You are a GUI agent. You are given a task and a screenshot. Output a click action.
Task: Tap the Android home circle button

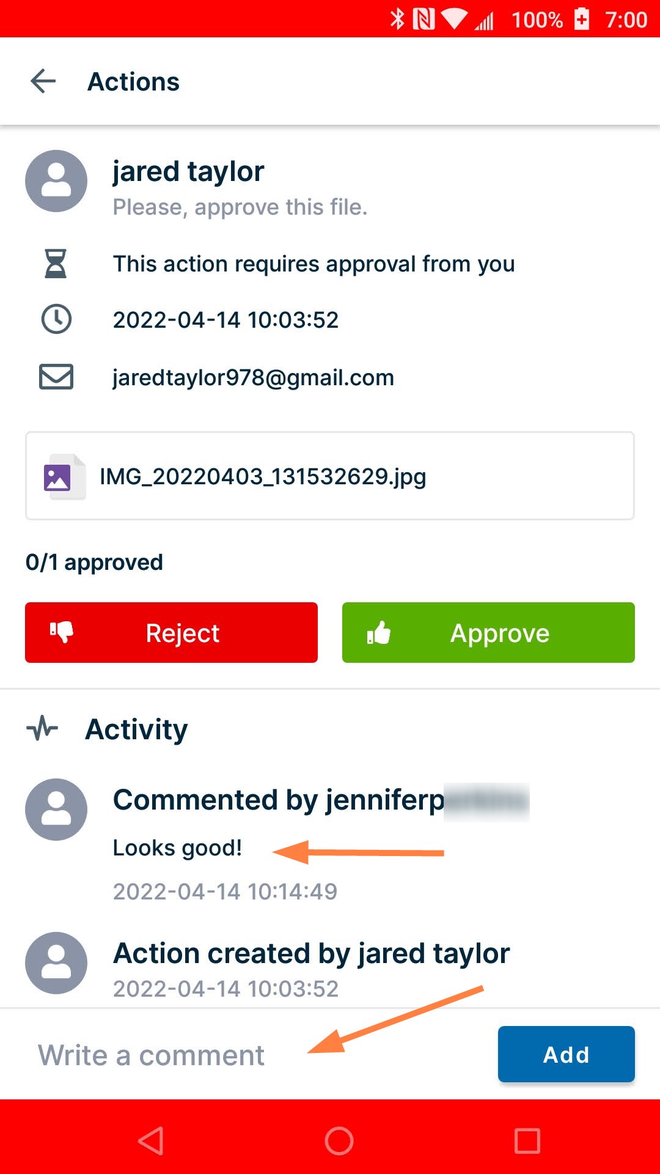[339, 1141]
